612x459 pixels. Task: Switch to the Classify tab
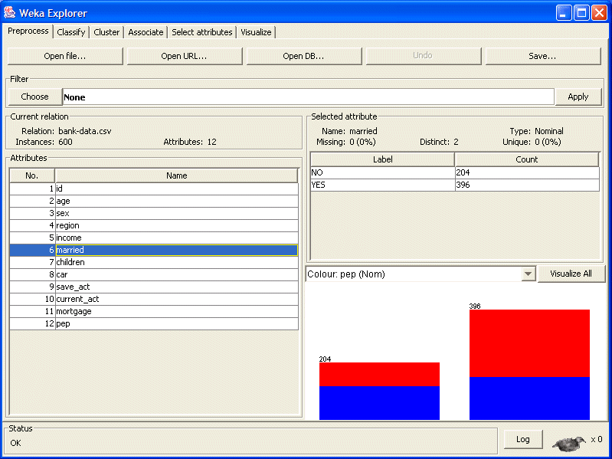(71, 32)
